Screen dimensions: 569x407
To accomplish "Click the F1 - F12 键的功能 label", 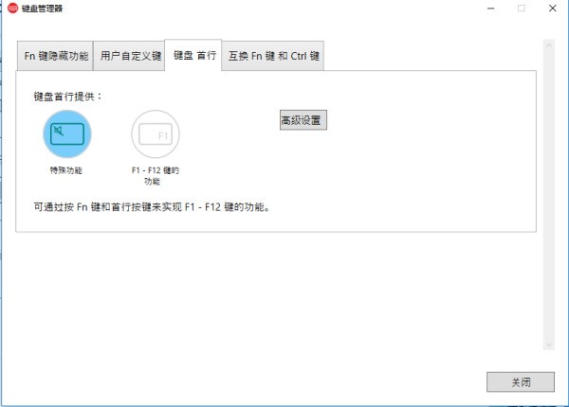I will [156, 176].
